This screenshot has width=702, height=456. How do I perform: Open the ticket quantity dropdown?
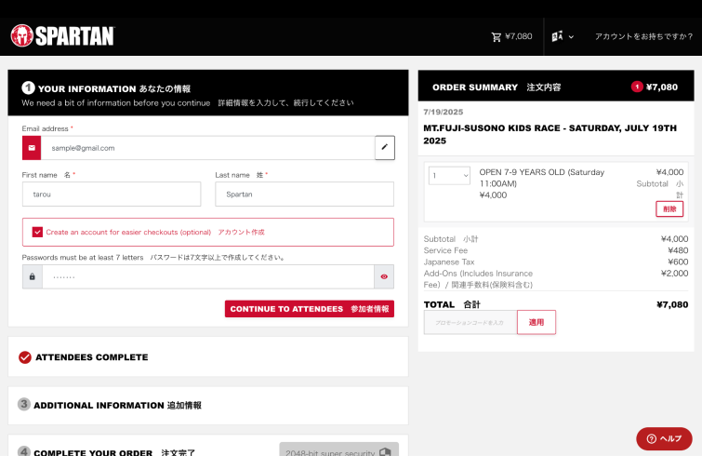tap(449, 176)
